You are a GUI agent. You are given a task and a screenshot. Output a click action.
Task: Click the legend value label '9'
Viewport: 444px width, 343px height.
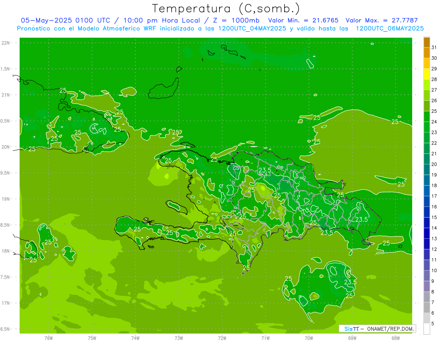[x=433, y=281]
